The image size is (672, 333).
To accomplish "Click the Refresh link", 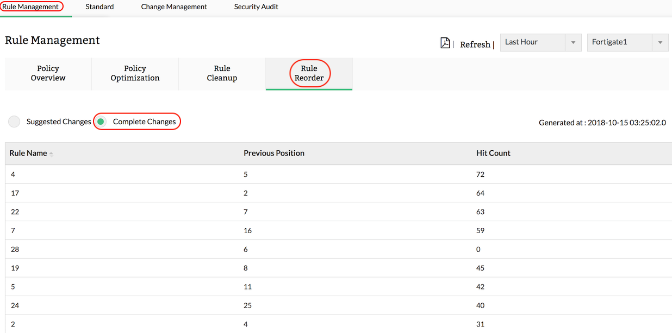I will 475,44.
